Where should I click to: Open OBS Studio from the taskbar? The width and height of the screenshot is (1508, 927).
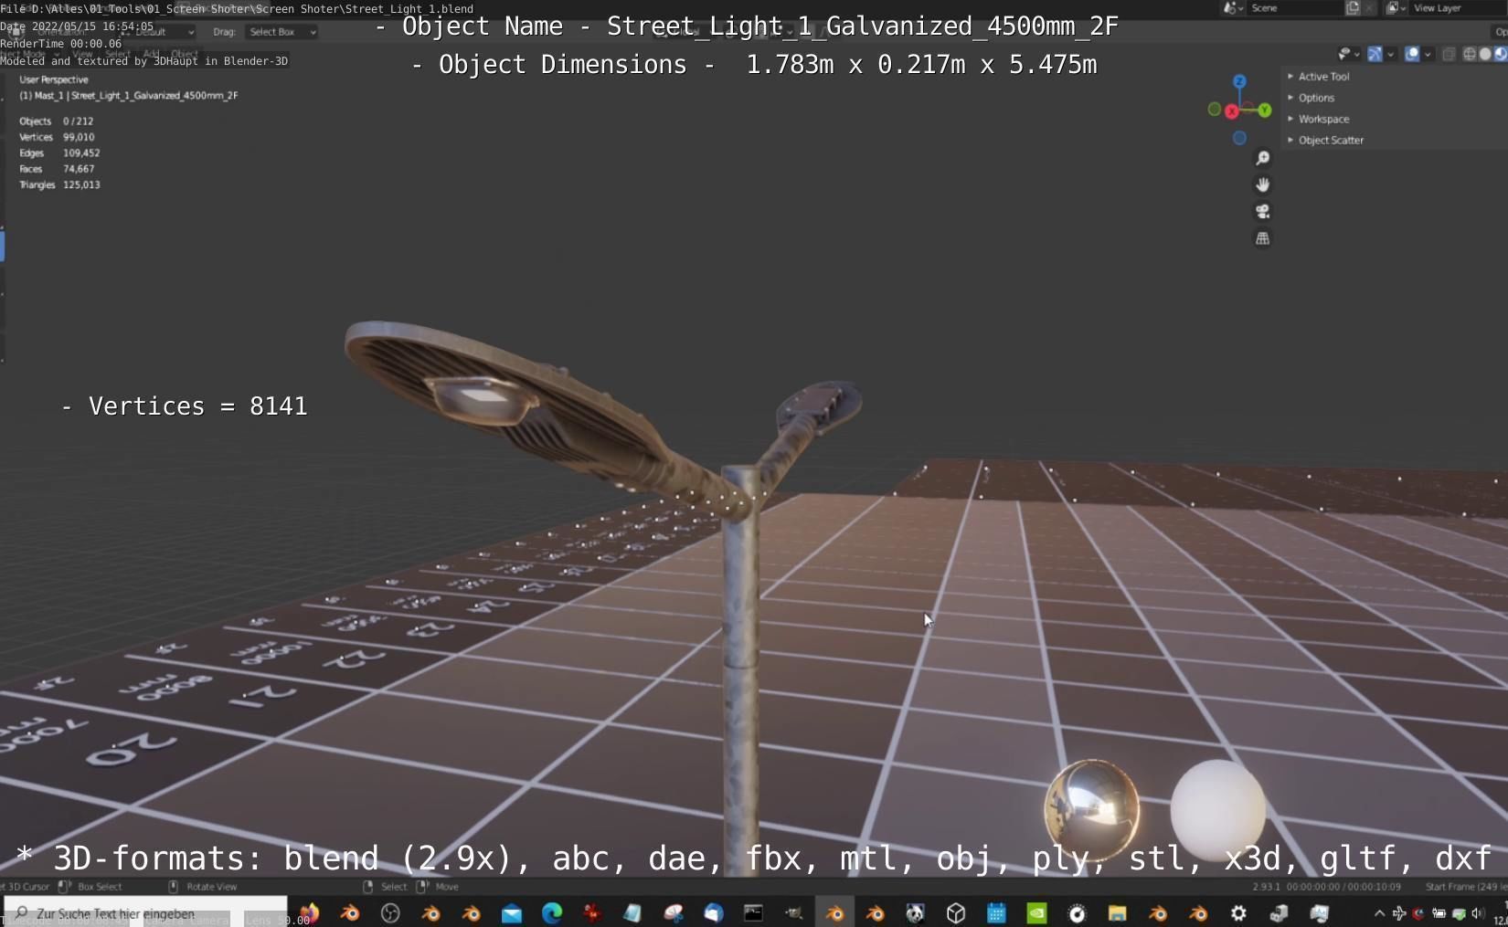(390, 912)
